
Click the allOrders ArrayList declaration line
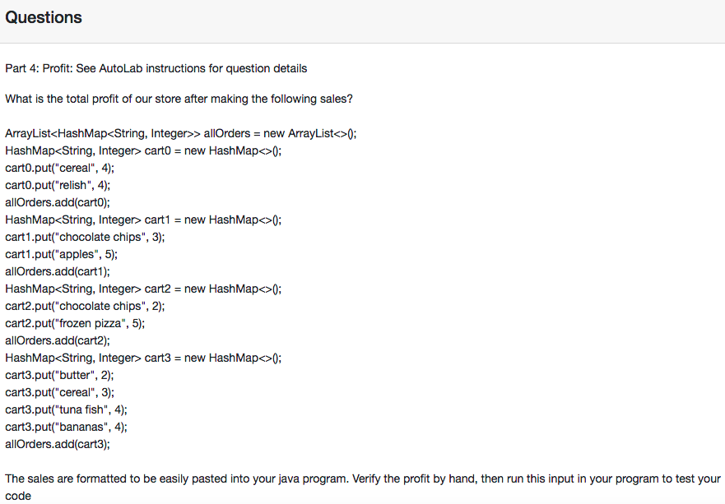click(180, 134)
